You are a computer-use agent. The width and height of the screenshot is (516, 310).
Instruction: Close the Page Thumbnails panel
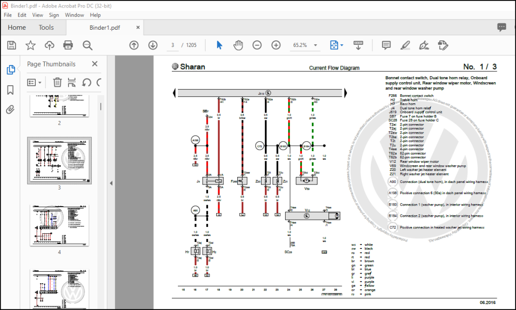(95, 64)
